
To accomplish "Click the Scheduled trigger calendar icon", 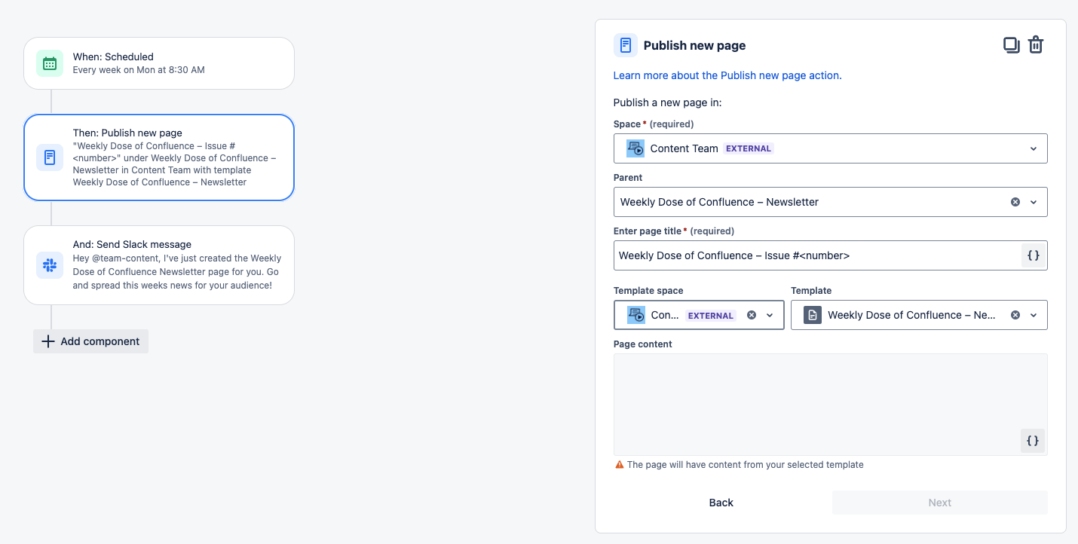I will [50, 63].
